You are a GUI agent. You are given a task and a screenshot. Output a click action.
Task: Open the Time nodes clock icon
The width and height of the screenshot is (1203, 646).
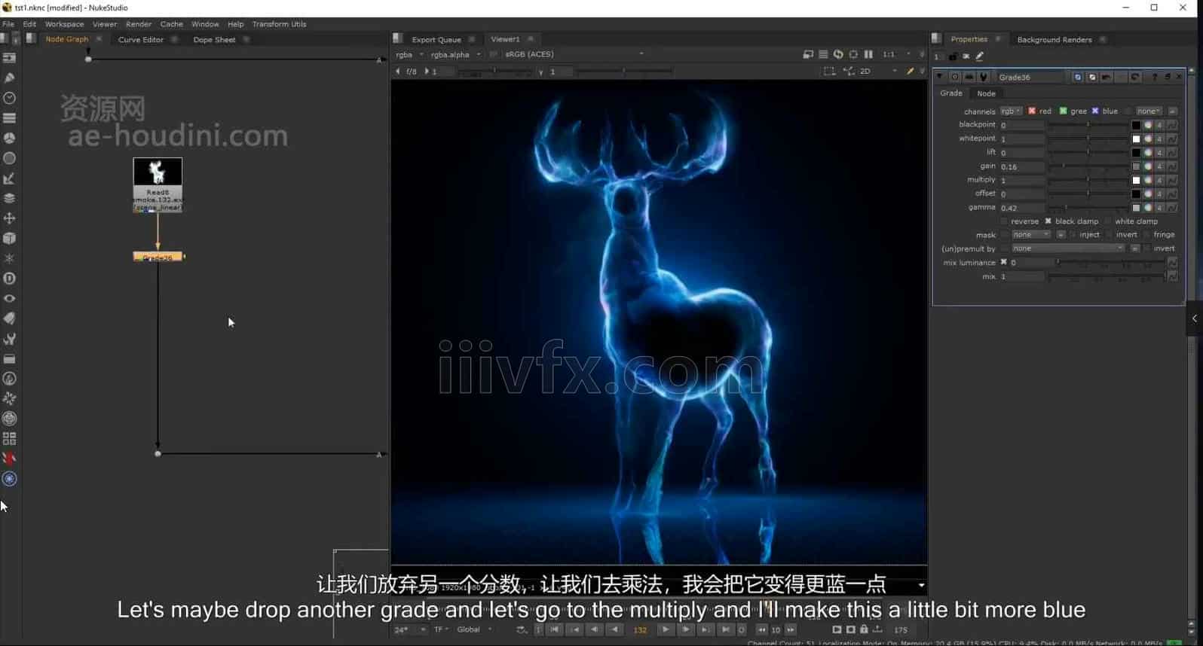(9, 98)
